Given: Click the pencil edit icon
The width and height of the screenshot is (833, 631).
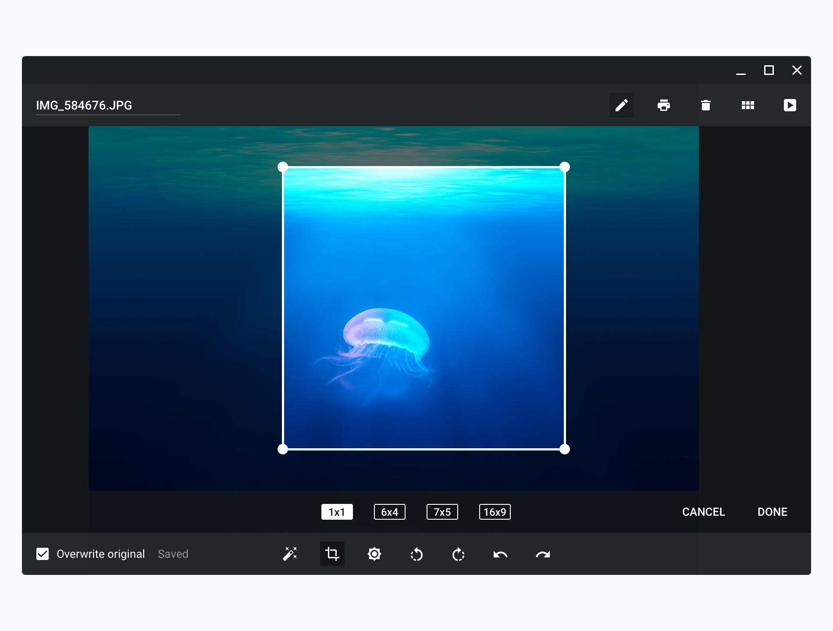Looking at the screenshot, I should click(x=621, y=105).
